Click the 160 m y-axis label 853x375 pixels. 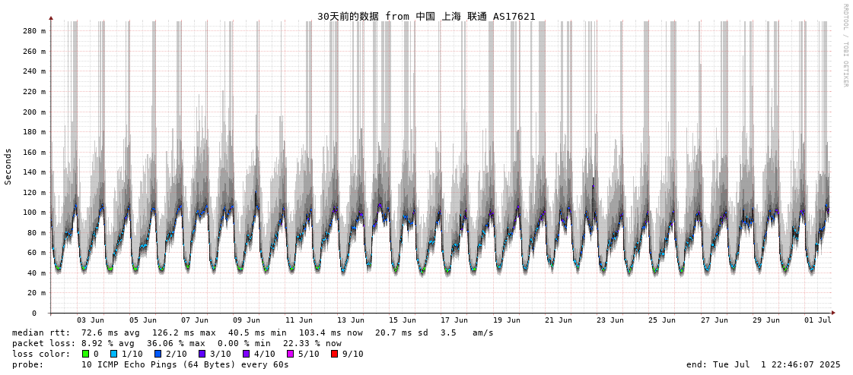coord(34,152)
